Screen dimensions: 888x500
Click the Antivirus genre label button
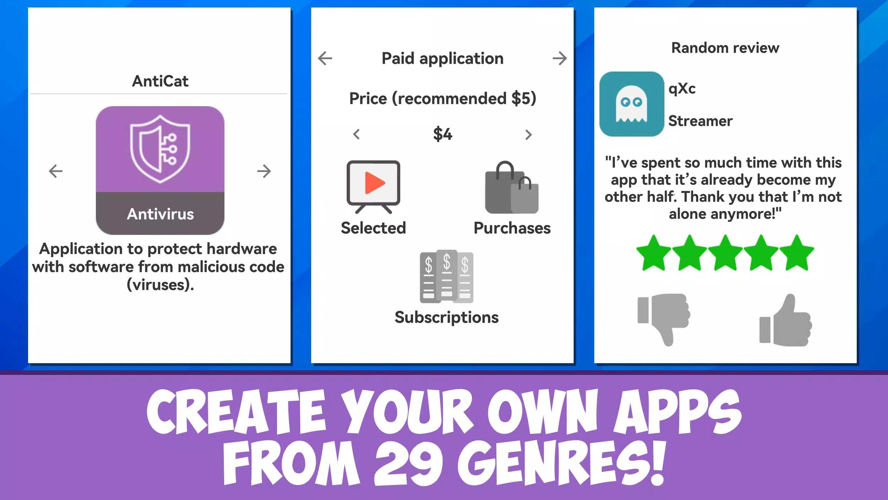click(160, 213)
